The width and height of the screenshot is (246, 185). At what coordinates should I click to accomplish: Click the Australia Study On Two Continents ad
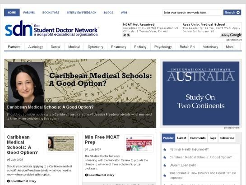tap(201, 93)
